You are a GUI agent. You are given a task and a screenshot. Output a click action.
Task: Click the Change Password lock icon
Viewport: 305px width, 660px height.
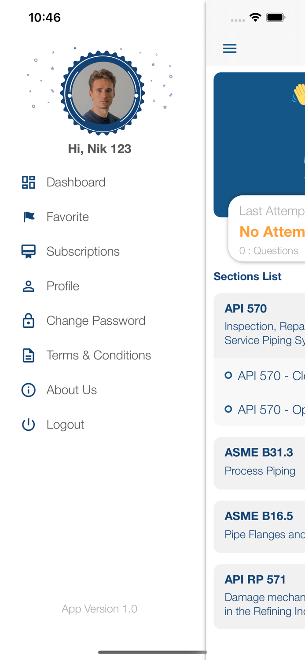[x=28, y=320]
